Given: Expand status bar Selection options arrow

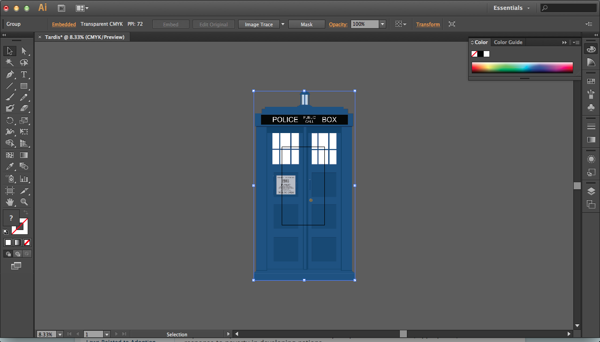Looking at the screenshot, I should click(228, 334).
